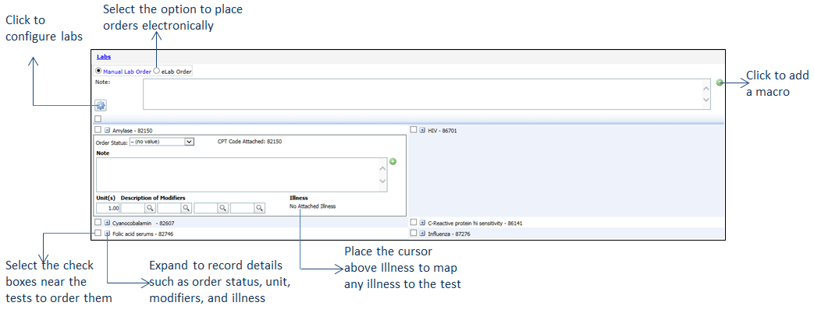Click the fourth modifier search magnifier icon
The height and width of the screenshot is (313, 814).
pyautogui.click(x=260, y=209)
